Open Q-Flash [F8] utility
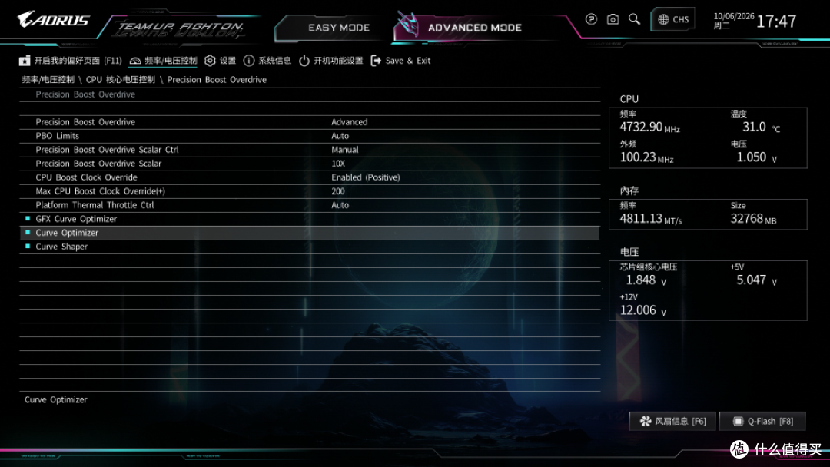 [763, 421]
